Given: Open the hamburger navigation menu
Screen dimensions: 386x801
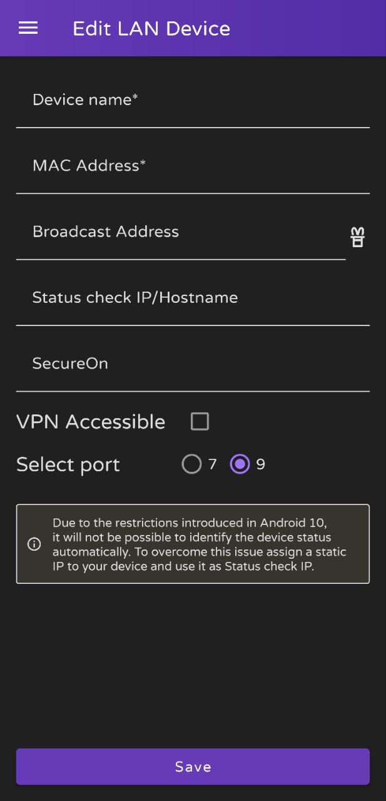Looking at the screenshot, I should (x=28, y=28).
